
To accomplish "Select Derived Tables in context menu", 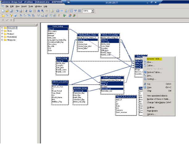I will pyautogui.click(x=154, y=72).
